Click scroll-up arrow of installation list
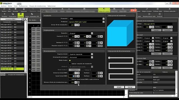This screenshot has height=100, width=179. 25,22
